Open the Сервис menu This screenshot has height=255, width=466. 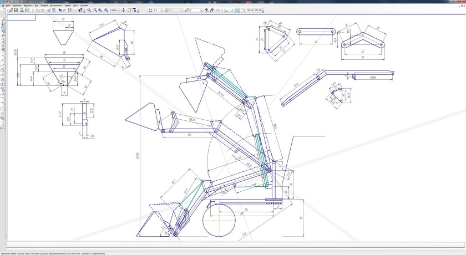click(67, 5)
